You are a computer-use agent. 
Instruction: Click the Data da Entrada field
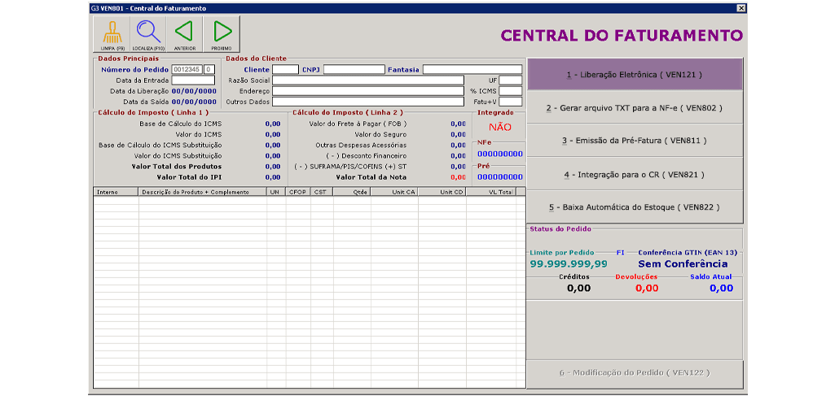click(x=193, y=81)
